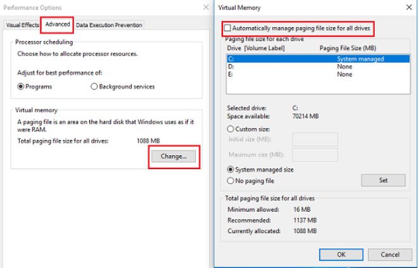Viewport: 418px width, 268px height.
Task: Confirm Virtual Memory with OK
Action: click(x=341, y=254)
